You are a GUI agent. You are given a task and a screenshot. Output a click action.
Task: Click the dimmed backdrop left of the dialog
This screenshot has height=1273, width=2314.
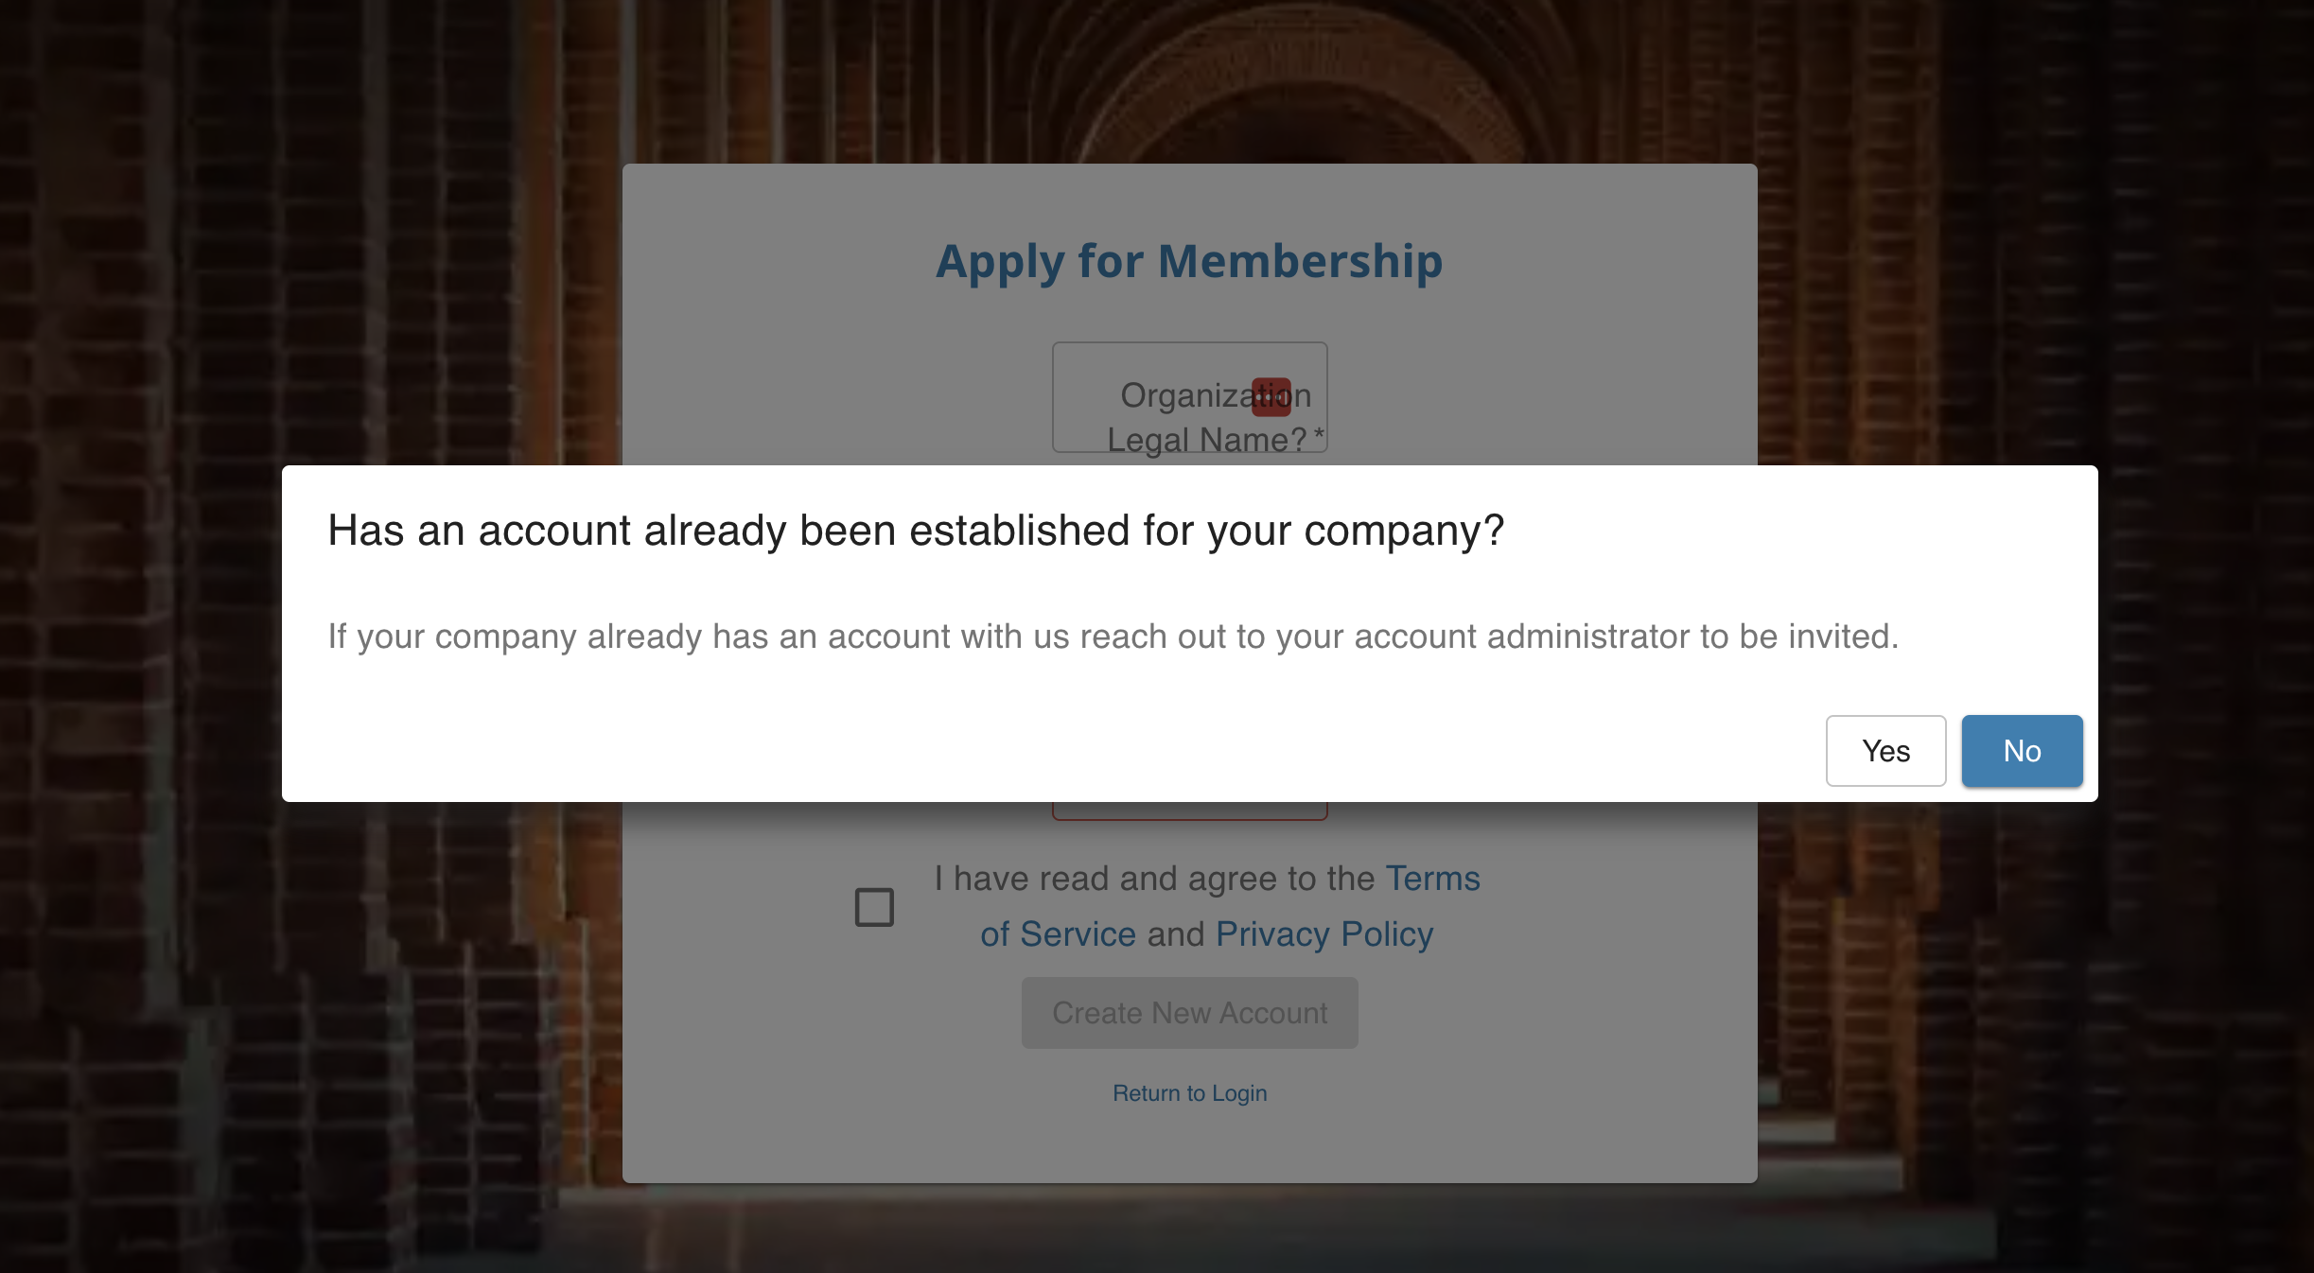point(142,634)
